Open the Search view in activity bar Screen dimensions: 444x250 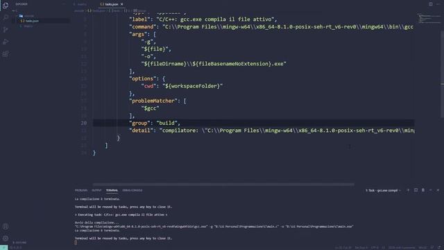[x=6, y=17]
